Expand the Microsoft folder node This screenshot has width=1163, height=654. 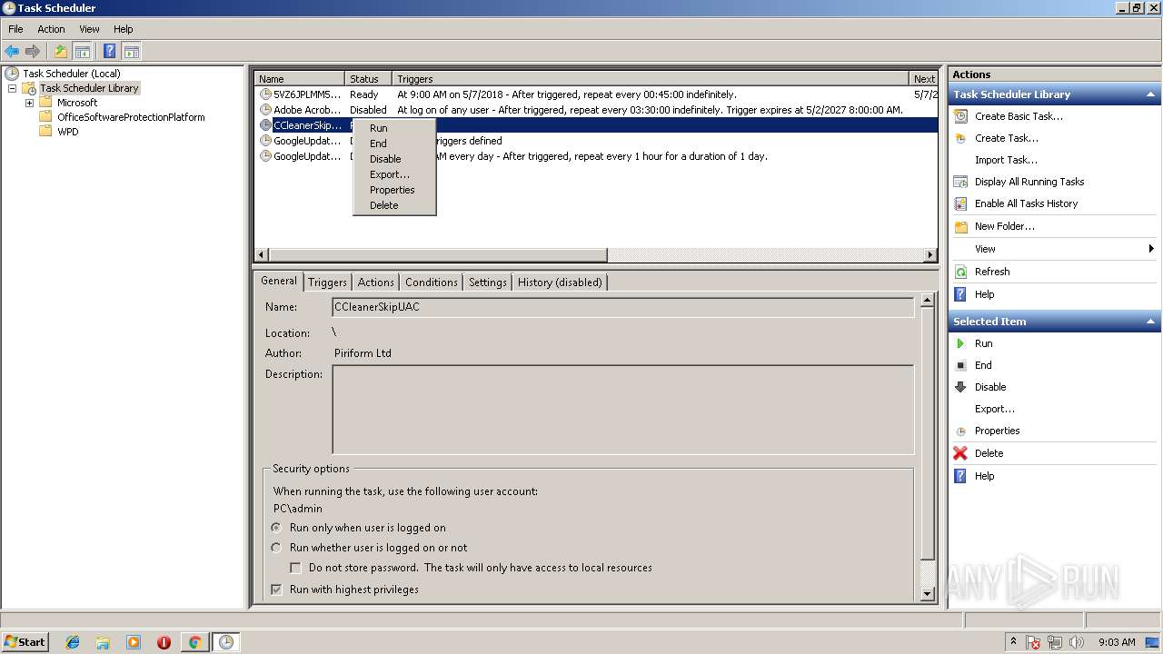tap(29, 103)
